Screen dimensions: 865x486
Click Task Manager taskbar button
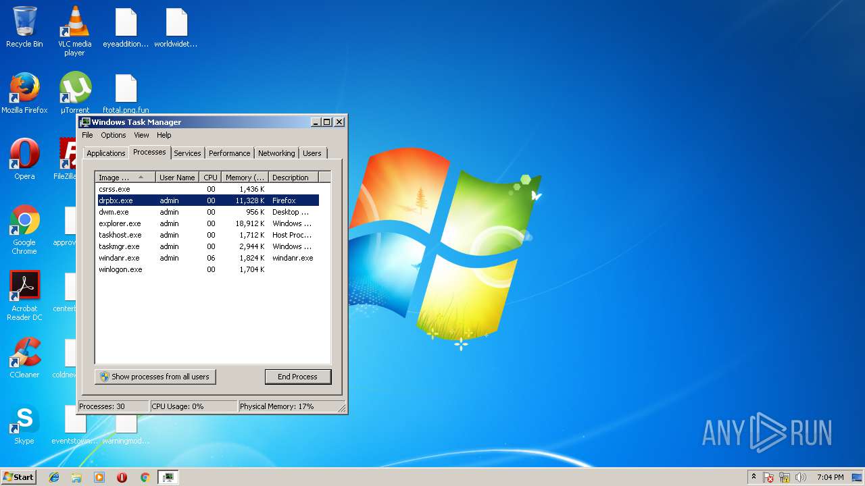tap(168, 477)
